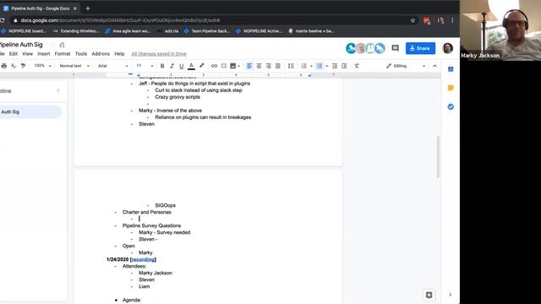This screenshot has width=541, height=304.
Task: Toggle bulleted list formatting
Action: tap(320, 66)
